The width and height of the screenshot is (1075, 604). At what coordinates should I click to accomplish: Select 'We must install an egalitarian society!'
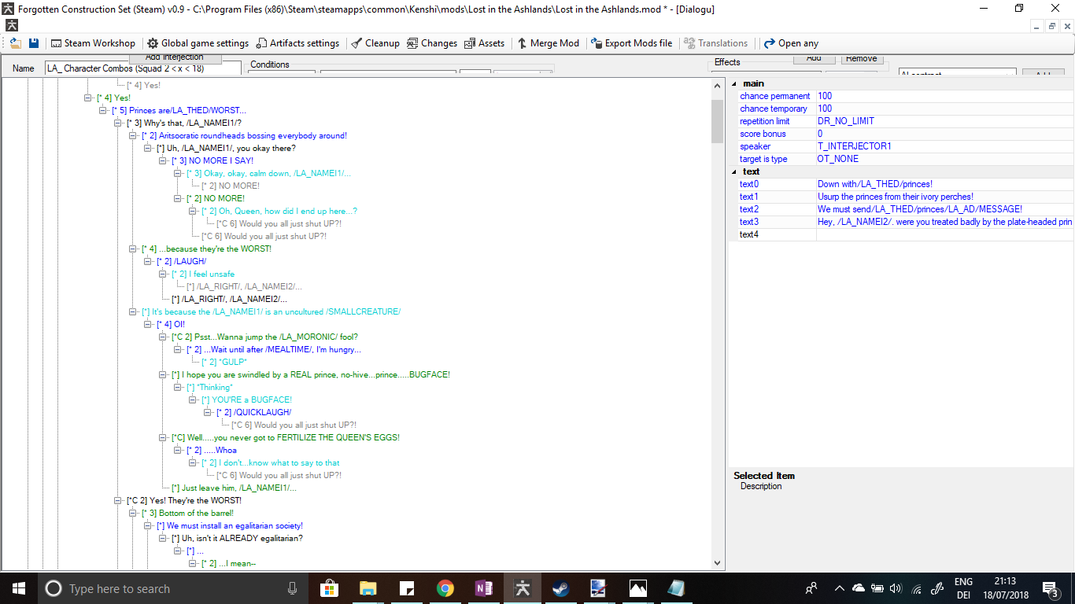click(230, 525)
